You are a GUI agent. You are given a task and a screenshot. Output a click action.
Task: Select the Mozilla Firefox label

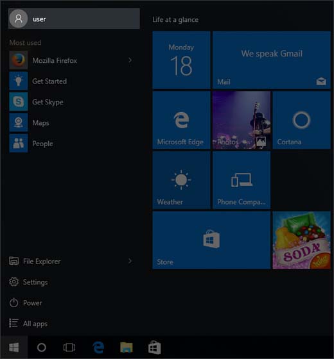tap(55, 60)
